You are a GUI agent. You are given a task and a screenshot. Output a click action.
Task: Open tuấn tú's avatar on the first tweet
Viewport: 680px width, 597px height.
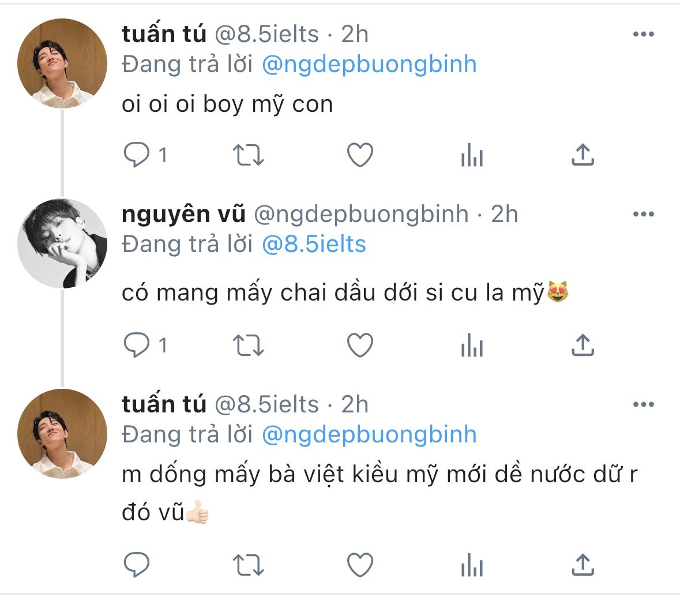[x=62, y=63]
